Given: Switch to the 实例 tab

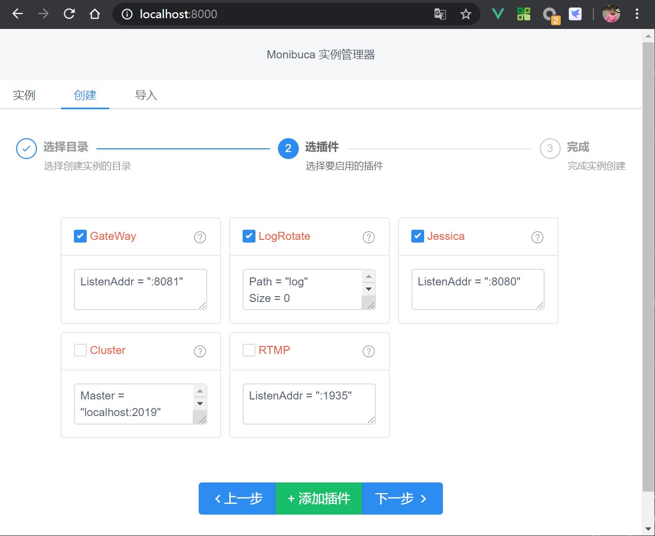Looking at the screenshot, I should tap(24, 95).
